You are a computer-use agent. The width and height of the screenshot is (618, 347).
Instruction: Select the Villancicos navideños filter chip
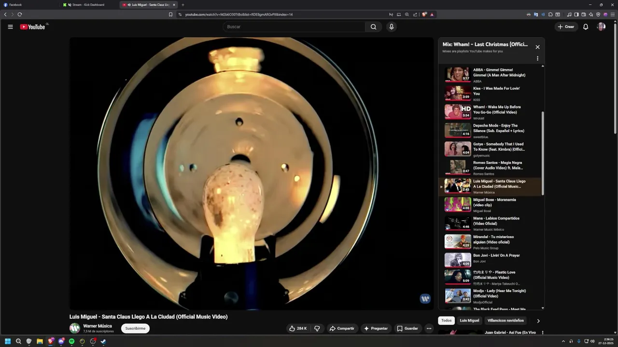click(506, 320)
